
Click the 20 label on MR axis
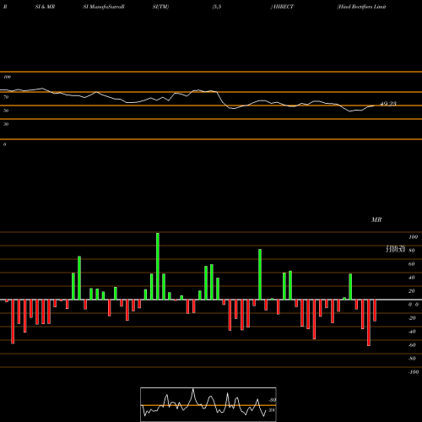[412, 291]
